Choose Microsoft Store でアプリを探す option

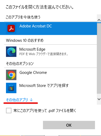44,86
